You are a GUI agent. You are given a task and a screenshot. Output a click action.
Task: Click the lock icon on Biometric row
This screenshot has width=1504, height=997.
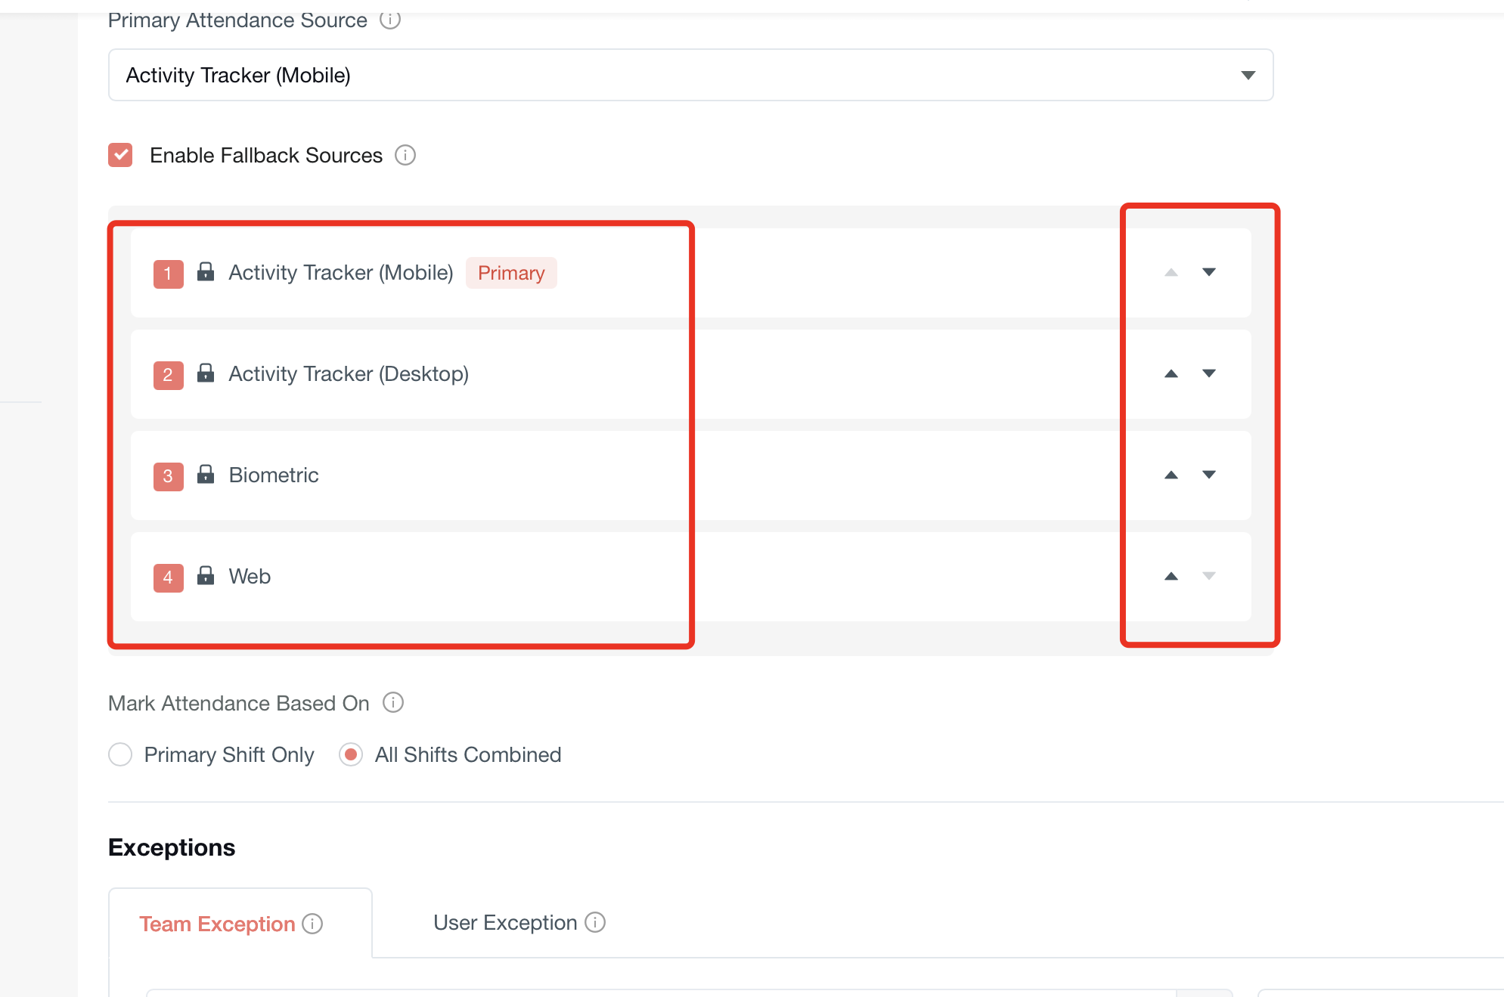[206, 474]
